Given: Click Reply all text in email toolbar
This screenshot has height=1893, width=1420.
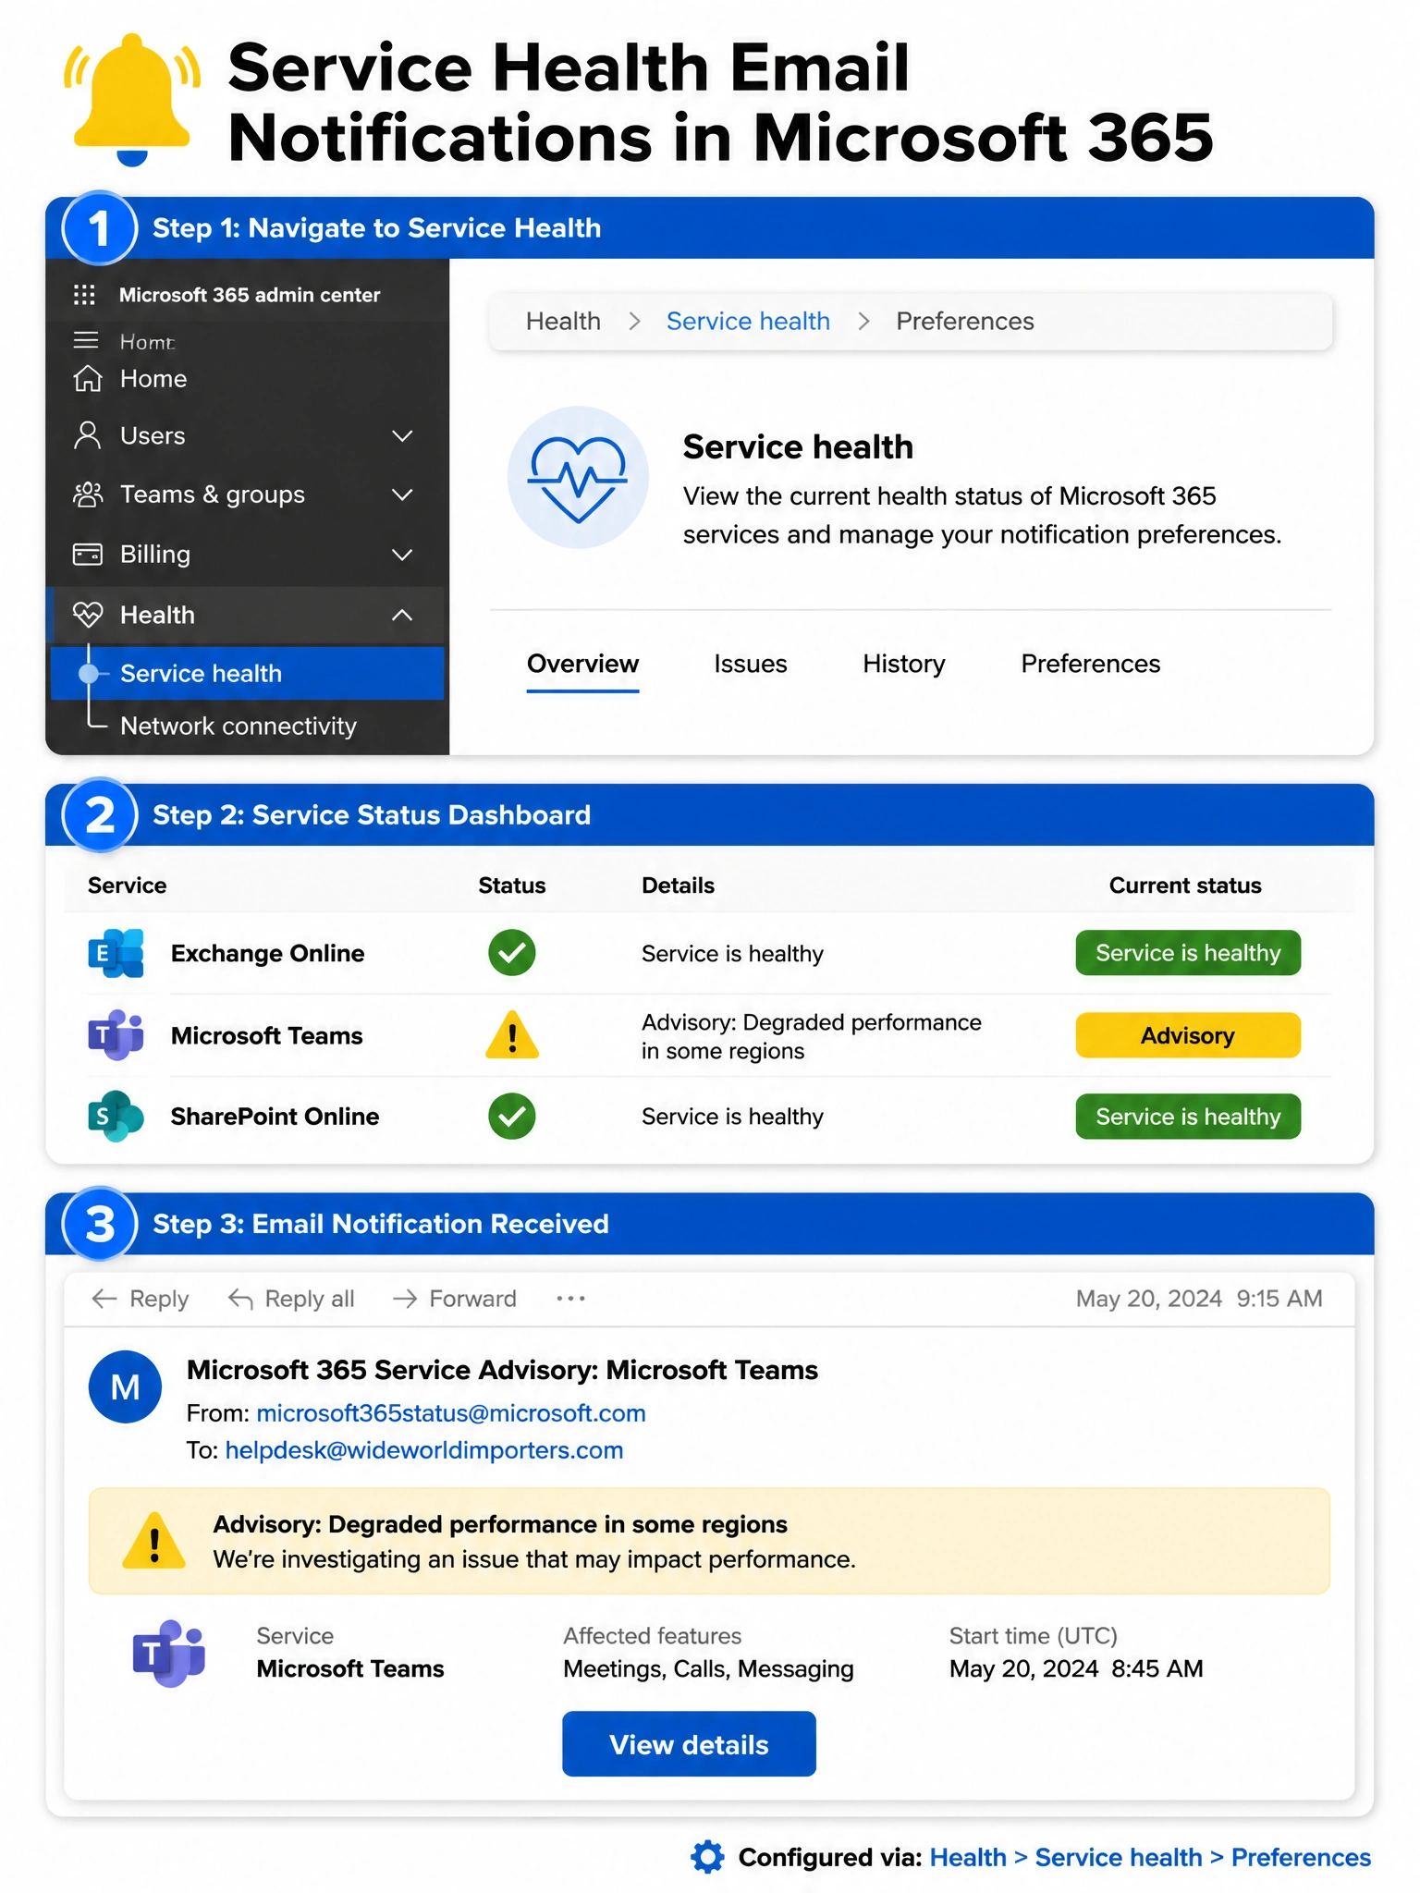Looking at the screenshot, I should pyautogui.click(x=310, y=1299).
